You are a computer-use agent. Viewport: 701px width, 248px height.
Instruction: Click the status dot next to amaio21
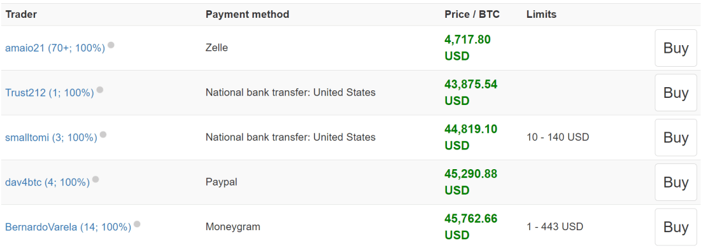click(111, 45)
